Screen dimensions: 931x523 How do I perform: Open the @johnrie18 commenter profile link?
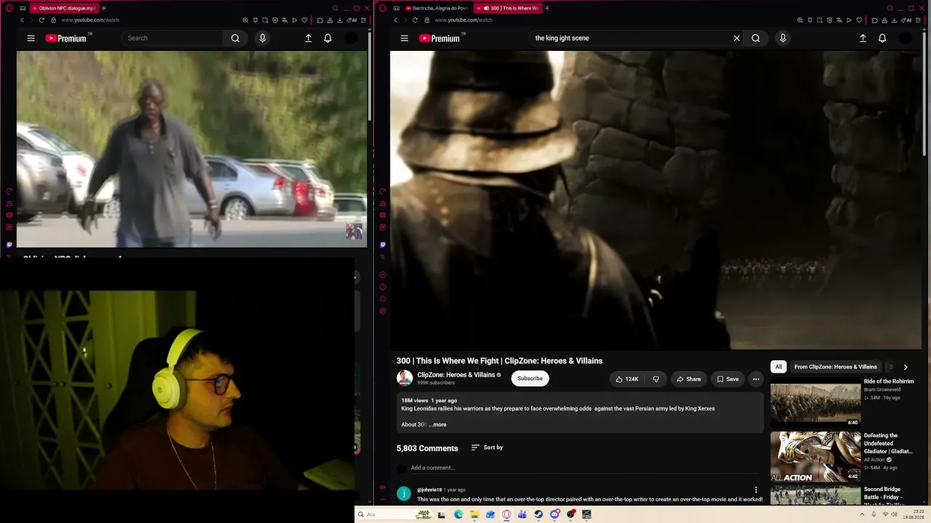pos(429,490)
